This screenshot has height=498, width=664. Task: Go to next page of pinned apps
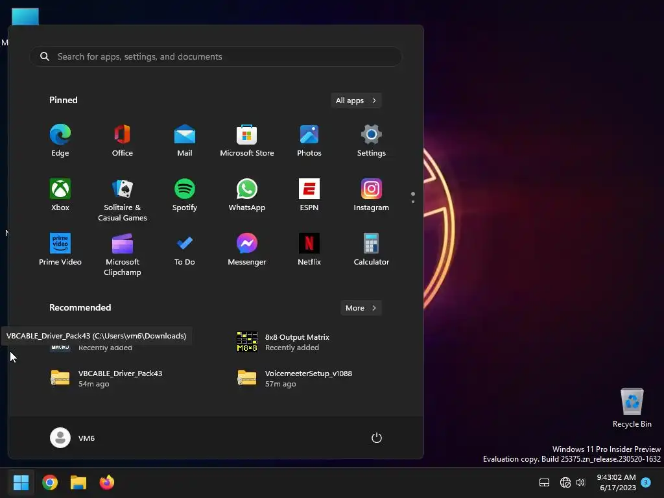[413, 202]
